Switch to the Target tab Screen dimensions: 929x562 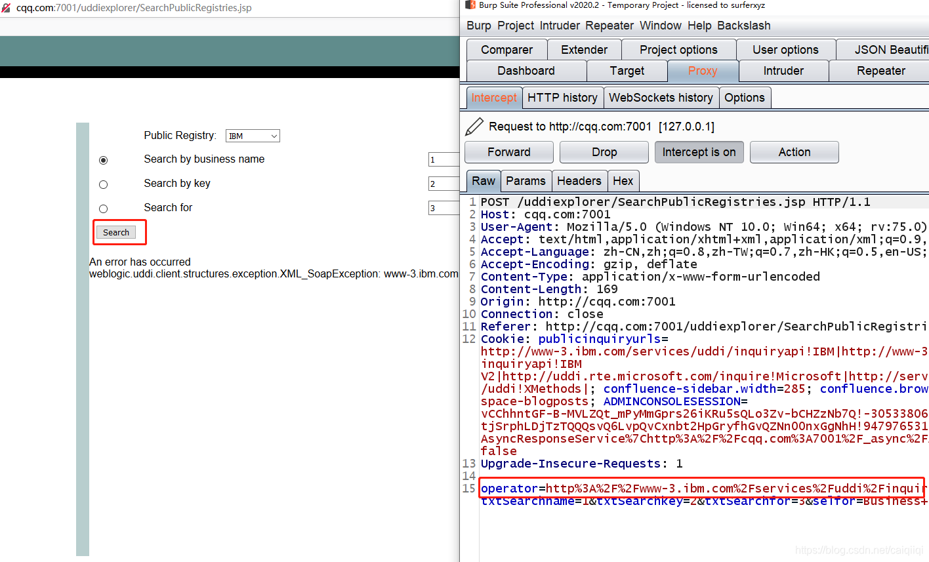click(x=627, y=71)
